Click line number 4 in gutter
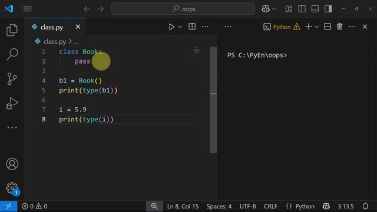The image size is (377, 212). click(44, 81)
